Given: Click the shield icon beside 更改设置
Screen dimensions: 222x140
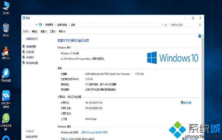Looking at the screenshot, I should [182, 102].
